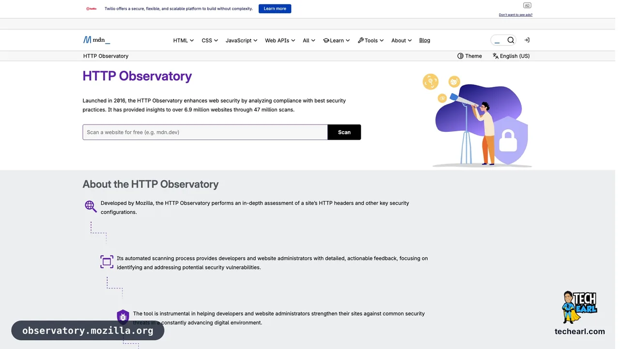
Task: Click the sign-in arrow icon
Action: pyautogui.click(x=527, y=40)
